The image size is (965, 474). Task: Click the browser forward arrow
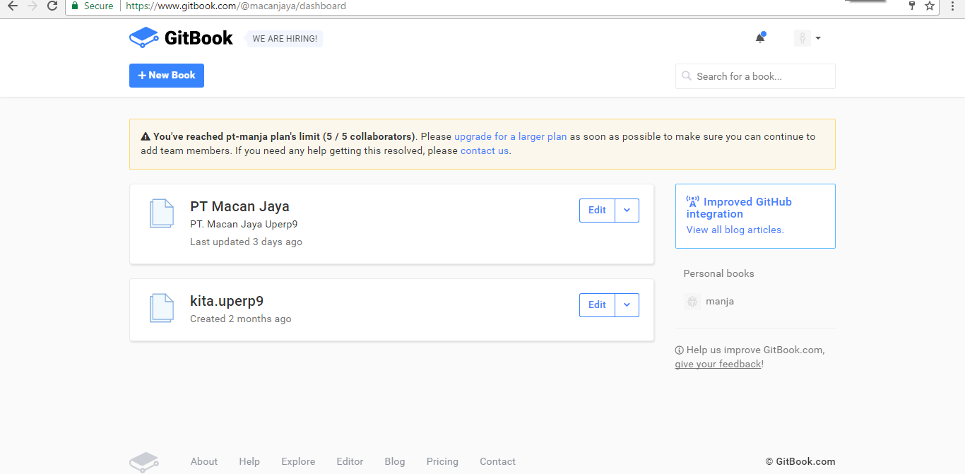32,6
